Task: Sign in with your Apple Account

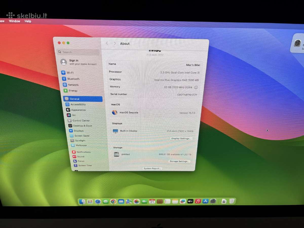Action: pyautogui.click(x=79, y=62)
